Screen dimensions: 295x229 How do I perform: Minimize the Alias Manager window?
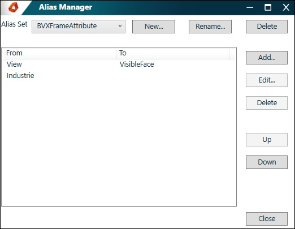pos(250,7)
